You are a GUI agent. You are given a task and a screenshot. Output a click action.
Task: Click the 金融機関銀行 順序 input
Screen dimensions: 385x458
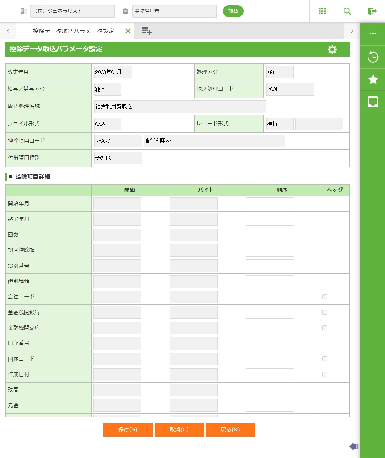point(270,312)
